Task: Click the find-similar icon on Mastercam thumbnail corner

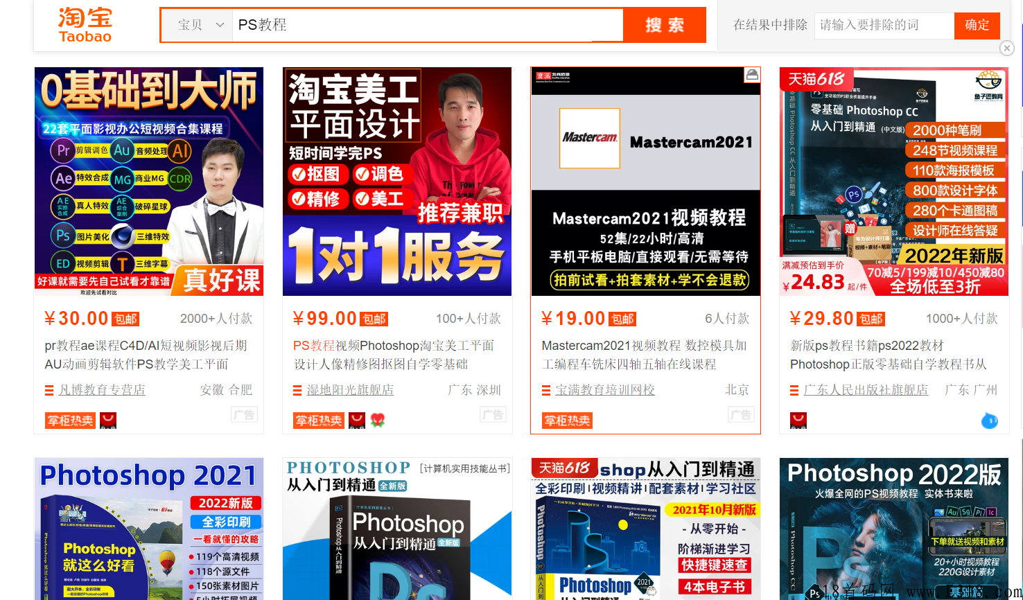Action: click(x=751, y=75)
